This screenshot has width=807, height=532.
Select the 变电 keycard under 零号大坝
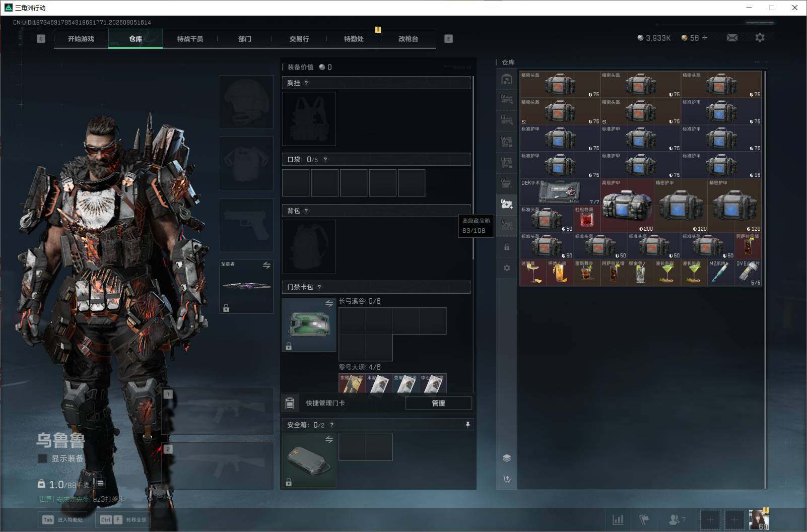click(406, 383)
